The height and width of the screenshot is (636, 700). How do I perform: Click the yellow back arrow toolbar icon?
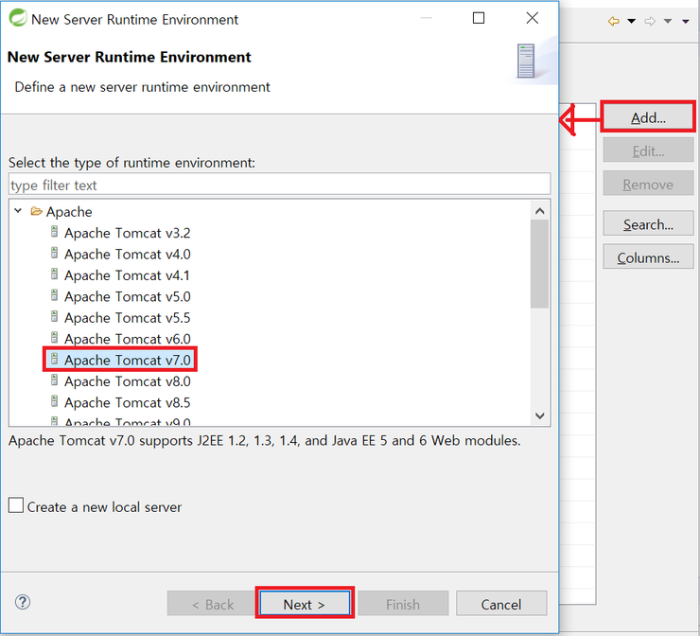click(x=613, y=21)
